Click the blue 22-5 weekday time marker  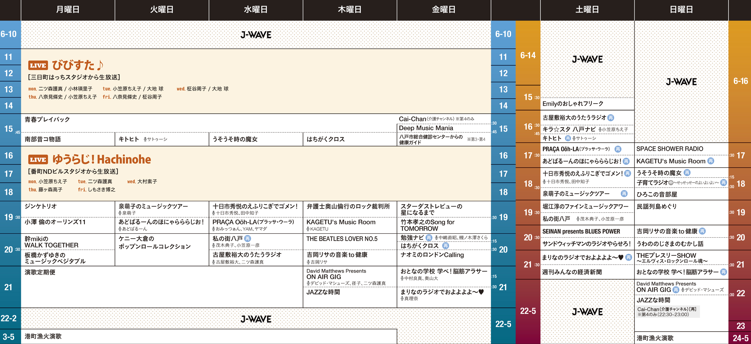pyautogui.click(x=503, y=324)
